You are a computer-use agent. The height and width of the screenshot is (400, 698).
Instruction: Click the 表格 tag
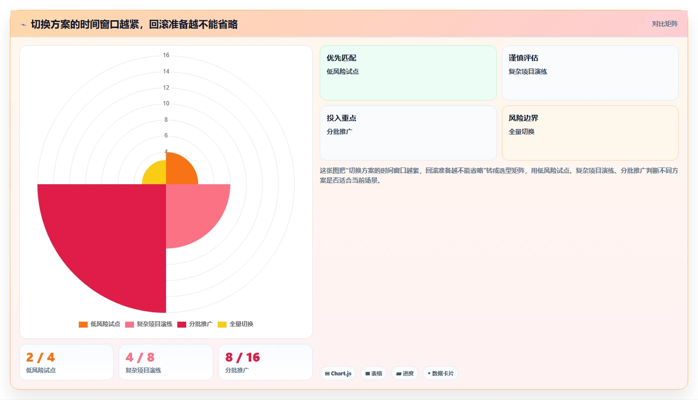[x=373, y=373]
